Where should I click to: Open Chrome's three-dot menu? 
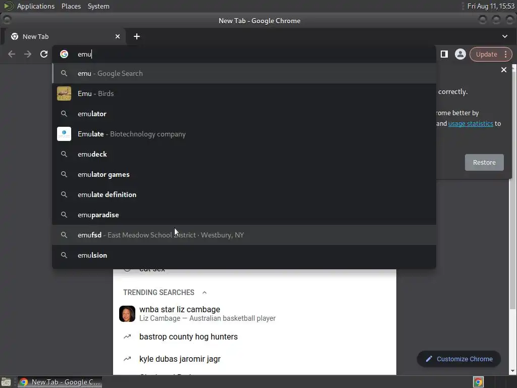(x=506, y=54)
